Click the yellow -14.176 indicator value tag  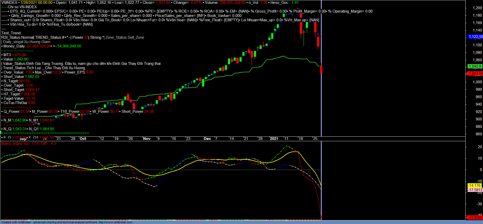[474, 186]
